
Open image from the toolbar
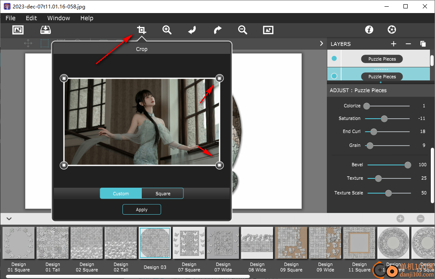click(x=18, y=30)
